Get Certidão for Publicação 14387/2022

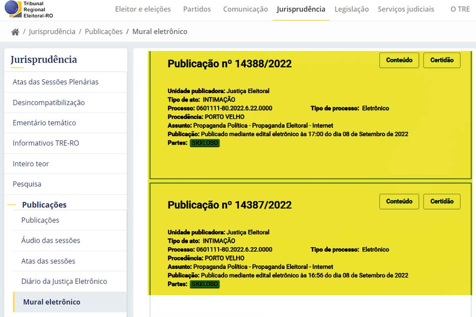pyautogui.click(x=442, y=201)
